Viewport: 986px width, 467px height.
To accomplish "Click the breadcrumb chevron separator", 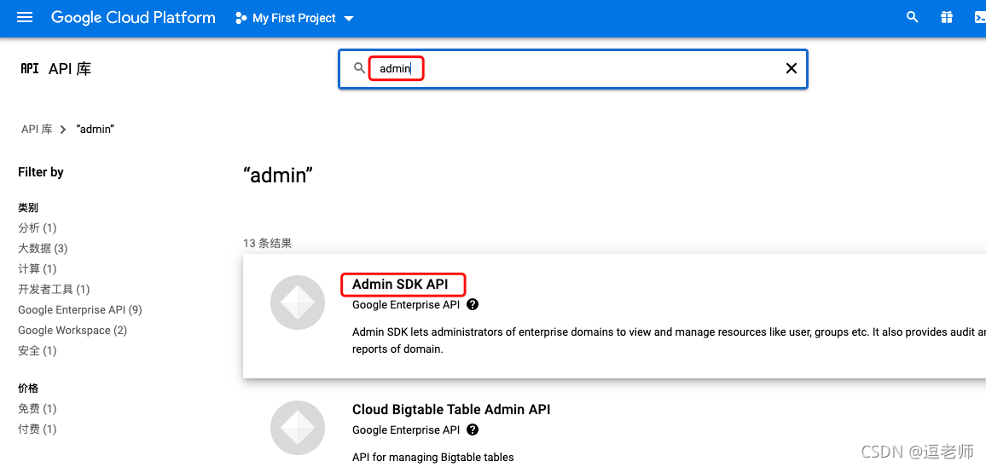I will click(63, 130).
